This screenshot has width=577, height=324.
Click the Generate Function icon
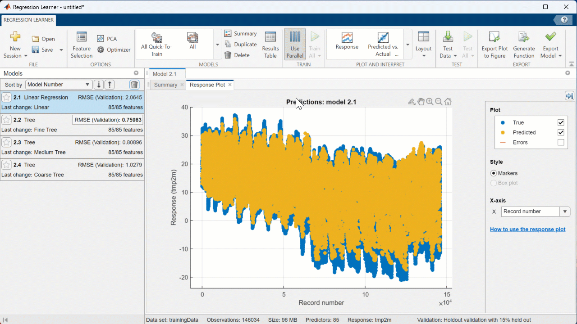(523, 45)
